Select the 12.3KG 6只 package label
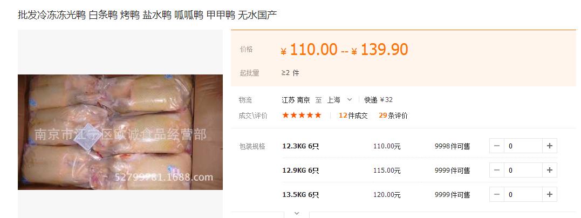Image resolution: width=581 pixels, height=218 pixels. point(300,146)
